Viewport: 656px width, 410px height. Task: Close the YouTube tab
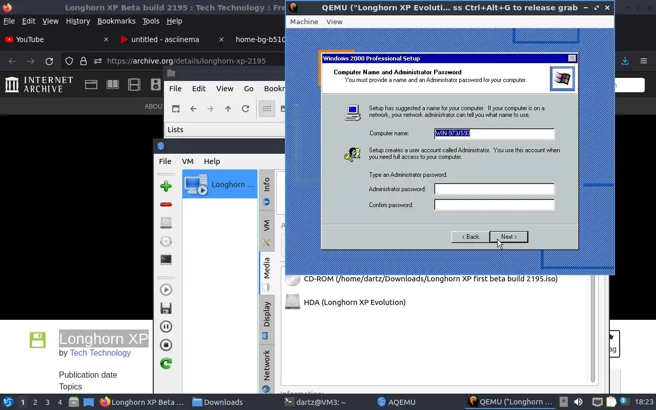(x=106, y=39)
